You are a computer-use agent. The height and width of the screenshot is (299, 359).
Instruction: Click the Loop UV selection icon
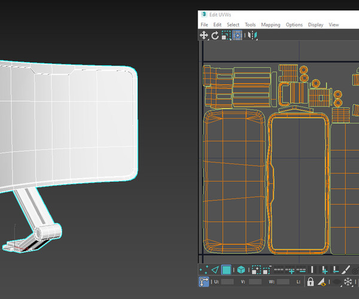(x=279, y=270)
